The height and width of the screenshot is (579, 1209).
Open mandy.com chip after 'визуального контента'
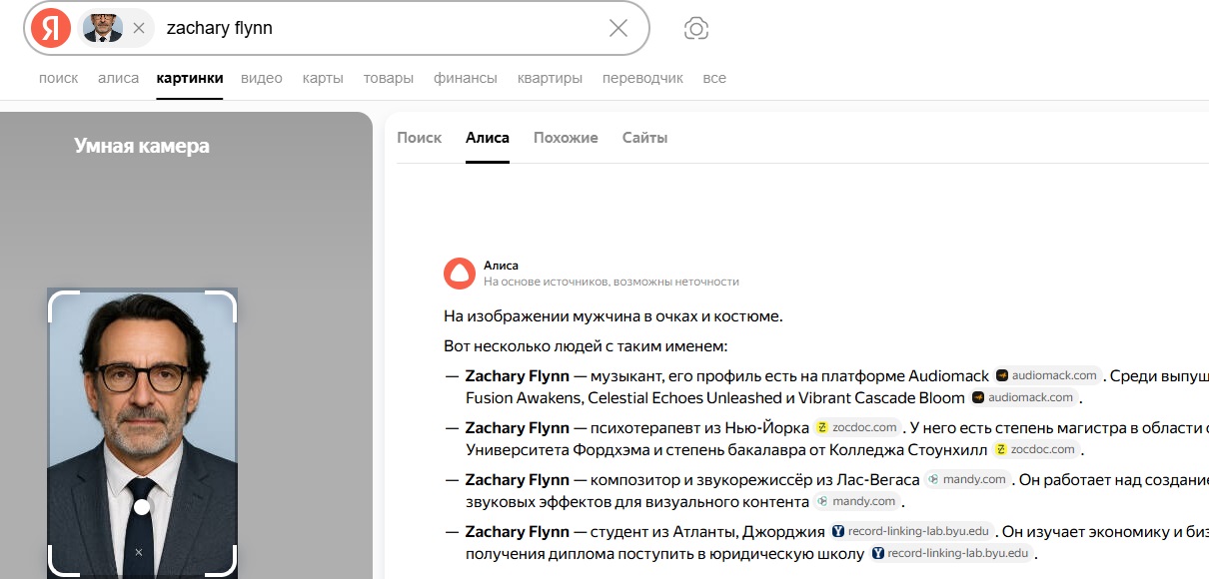[x=857, y=501]
